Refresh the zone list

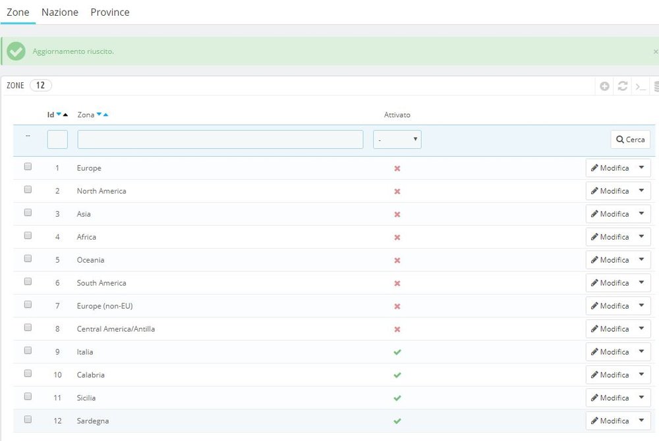[x=622, y=86]
